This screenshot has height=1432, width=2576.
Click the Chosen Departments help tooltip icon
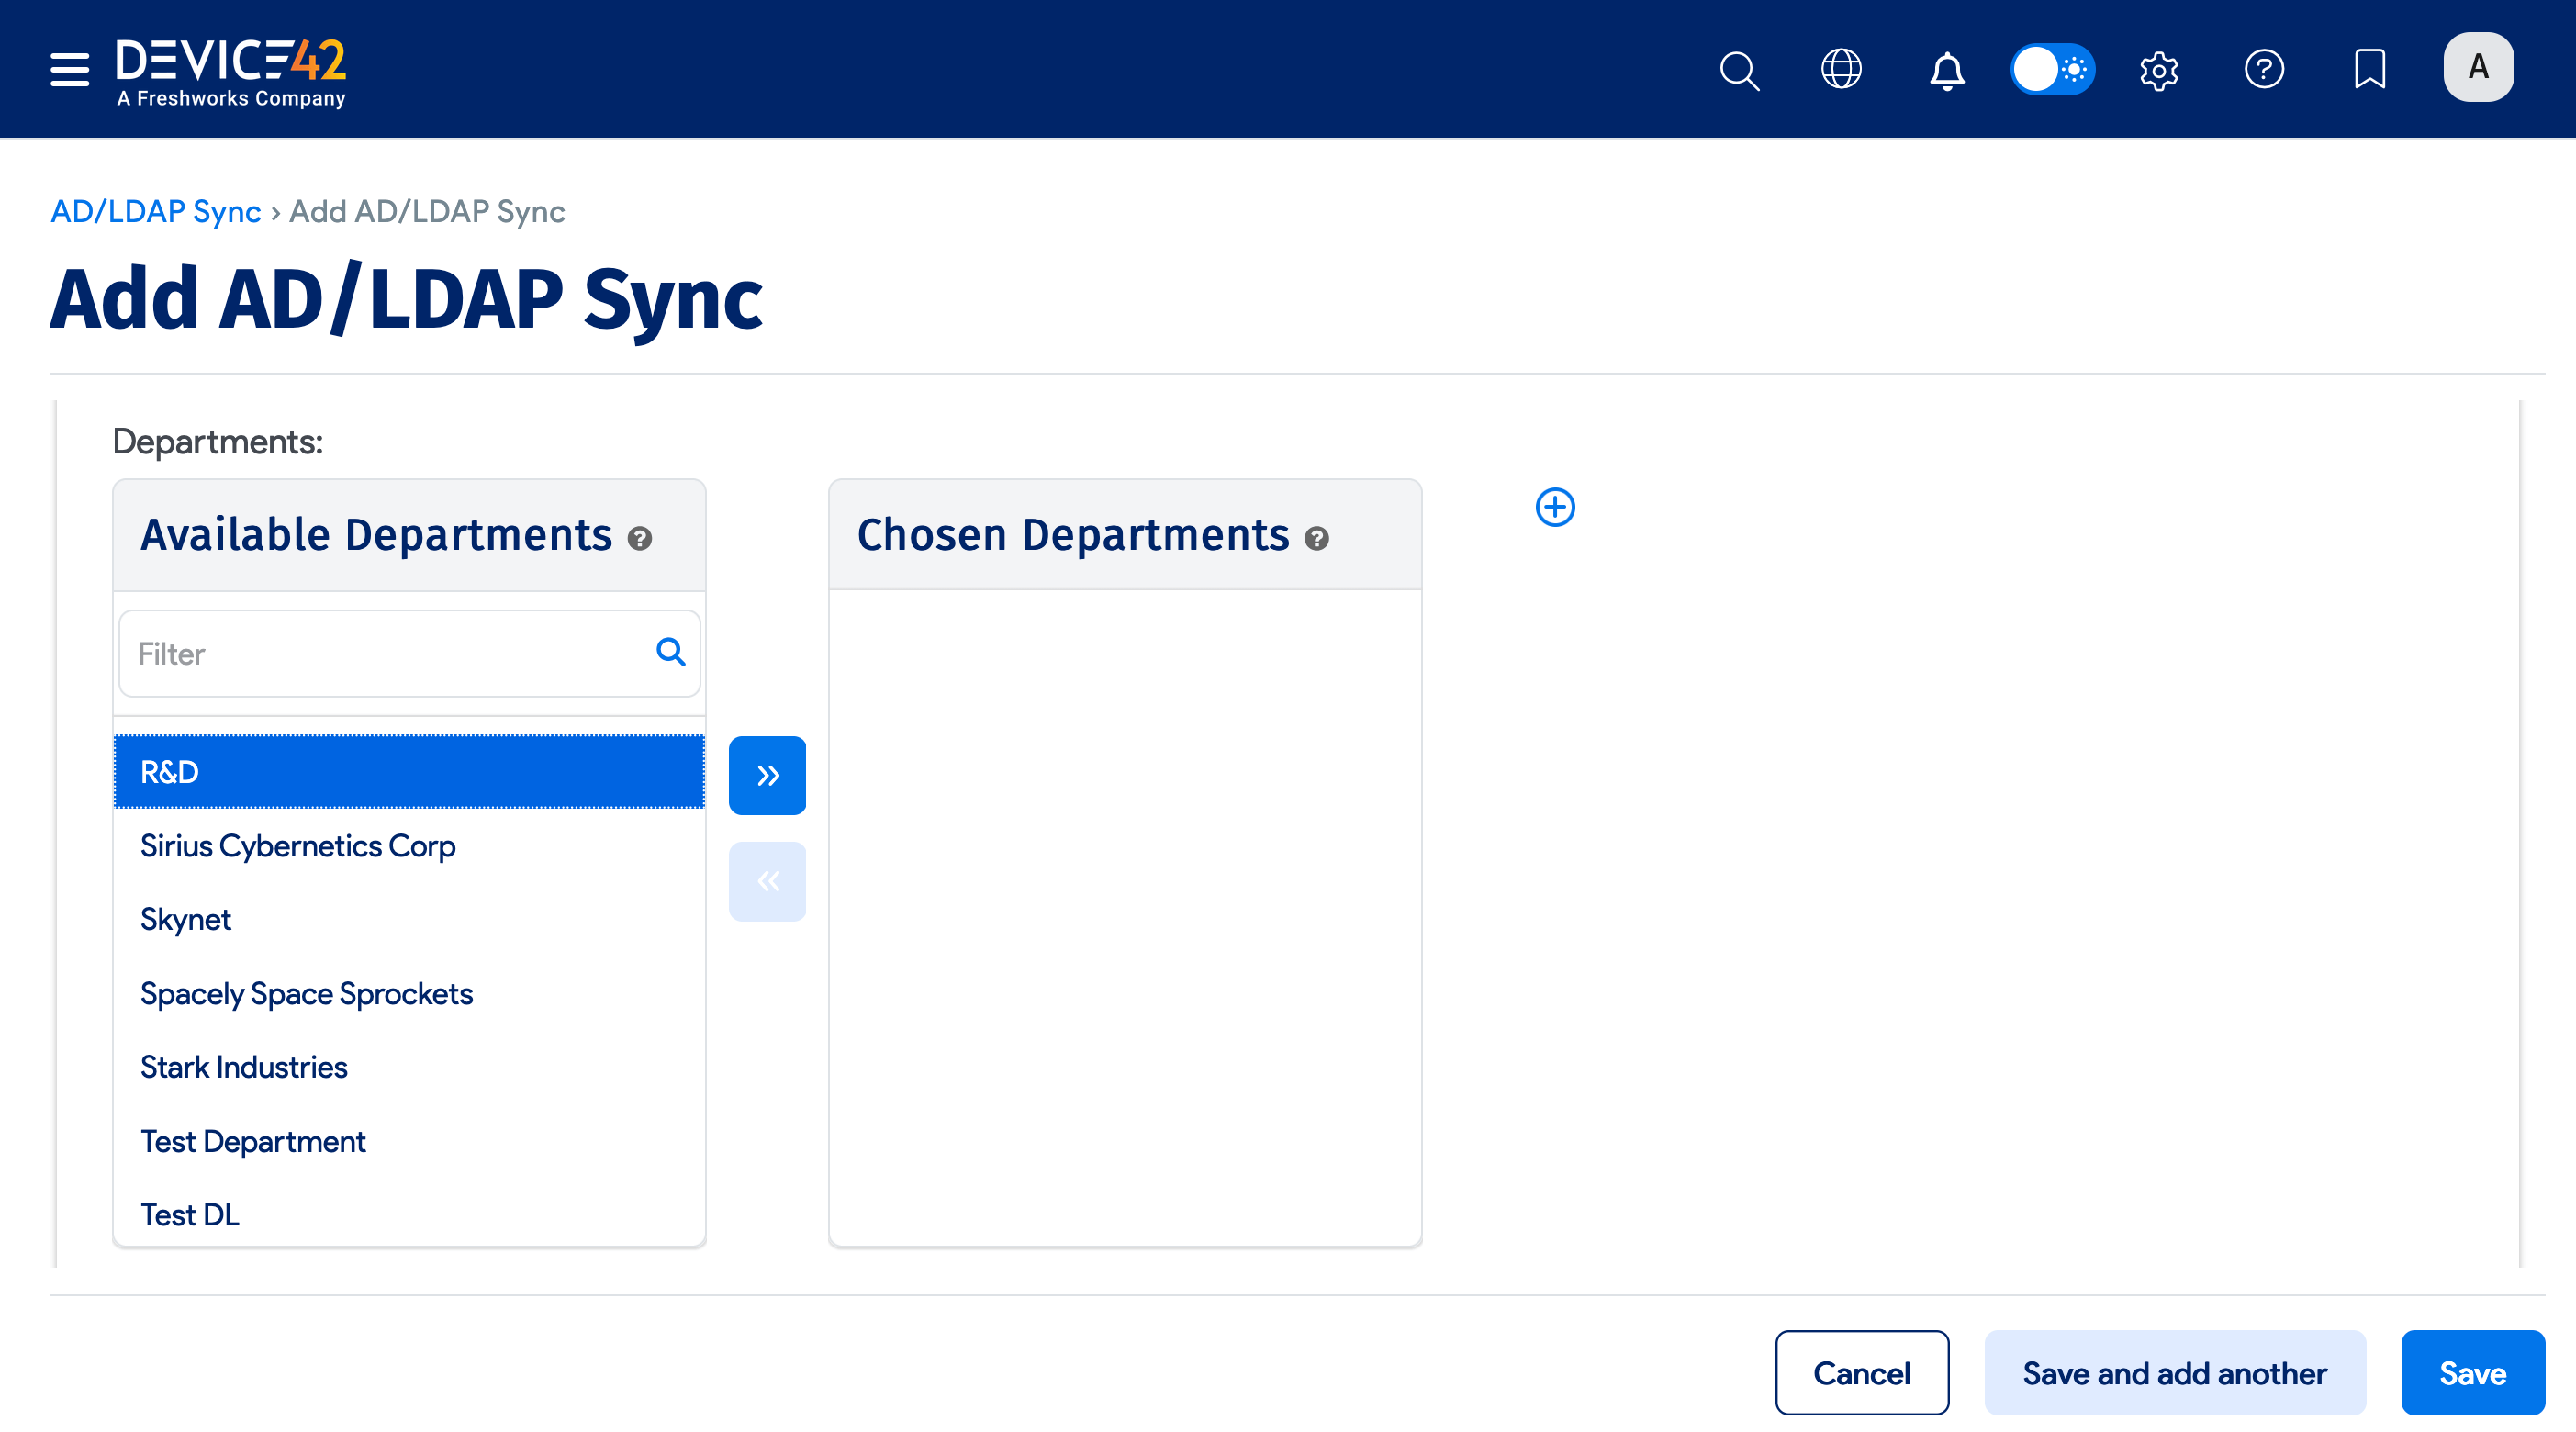(1317, 539)
